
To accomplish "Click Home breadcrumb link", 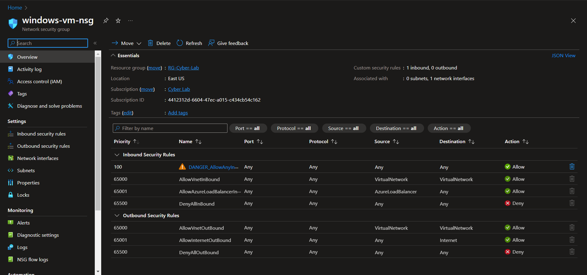I will pyautogui.click(x=15, y=8).
